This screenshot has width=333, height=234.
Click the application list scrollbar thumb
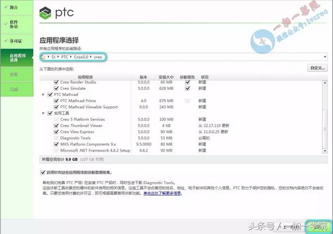coord(325,129)
